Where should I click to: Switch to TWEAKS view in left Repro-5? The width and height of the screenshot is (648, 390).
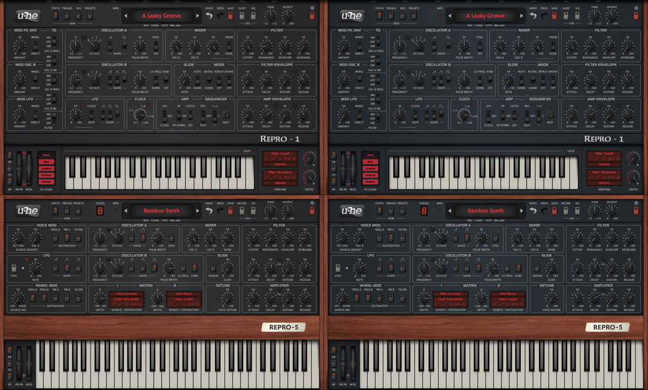coord(67,210)
